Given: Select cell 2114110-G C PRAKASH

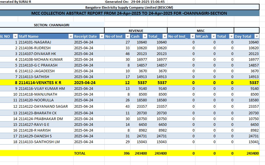Looking at the screenshot, I should tap(46, 65).
